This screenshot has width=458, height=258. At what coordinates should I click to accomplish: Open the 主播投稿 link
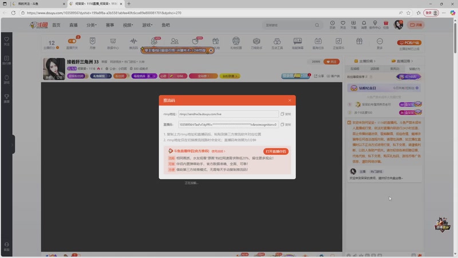365,61
